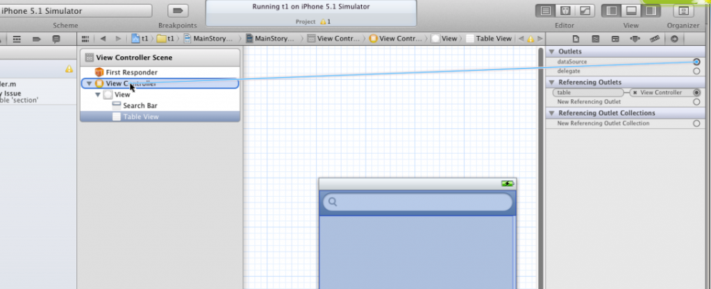711x289 pixels.
Task: Remove the table View Controller connection
Action: click(x=635, y=93)
